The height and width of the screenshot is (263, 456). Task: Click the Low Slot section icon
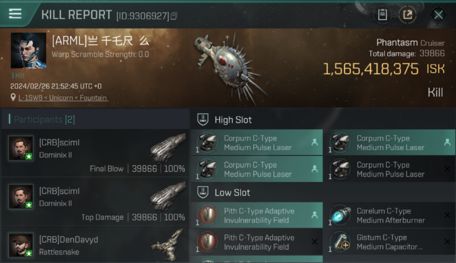tap(202, 193)
